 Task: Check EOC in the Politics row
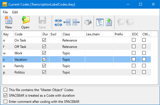coord(134,72)
